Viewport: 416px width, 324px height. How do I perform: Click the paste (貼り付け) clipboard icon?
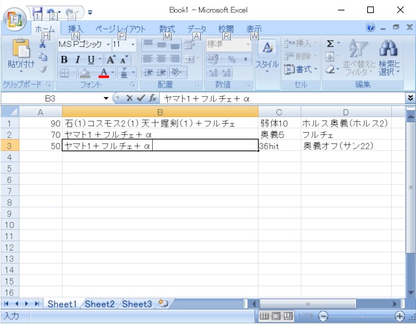[x=21, y=49]
